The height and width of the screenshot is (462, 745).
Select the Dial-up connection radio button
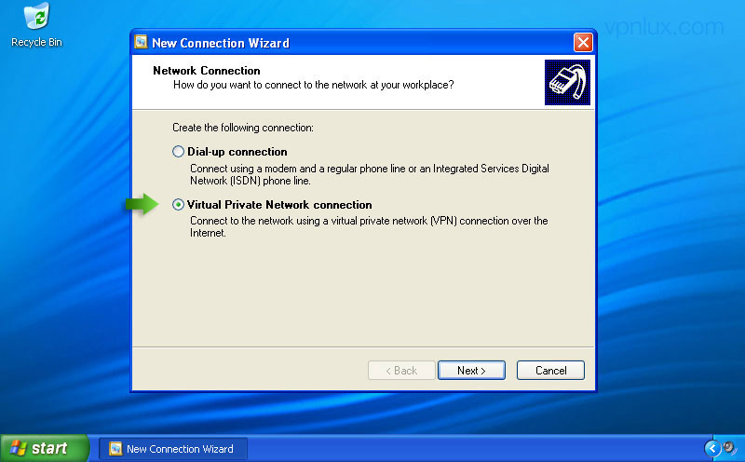(x=178, y=152)
